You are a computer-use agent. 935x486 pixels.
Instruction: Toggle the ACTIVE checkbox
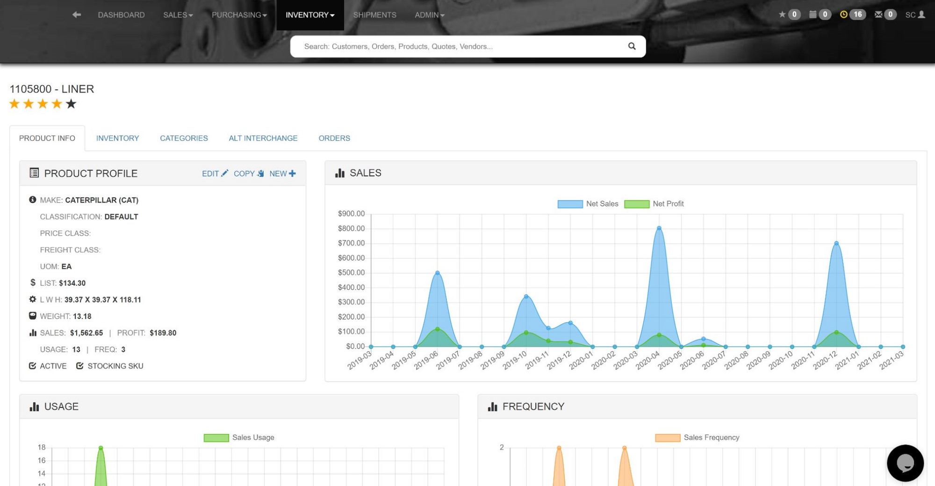pyautogui.click(x=32, y=366)
